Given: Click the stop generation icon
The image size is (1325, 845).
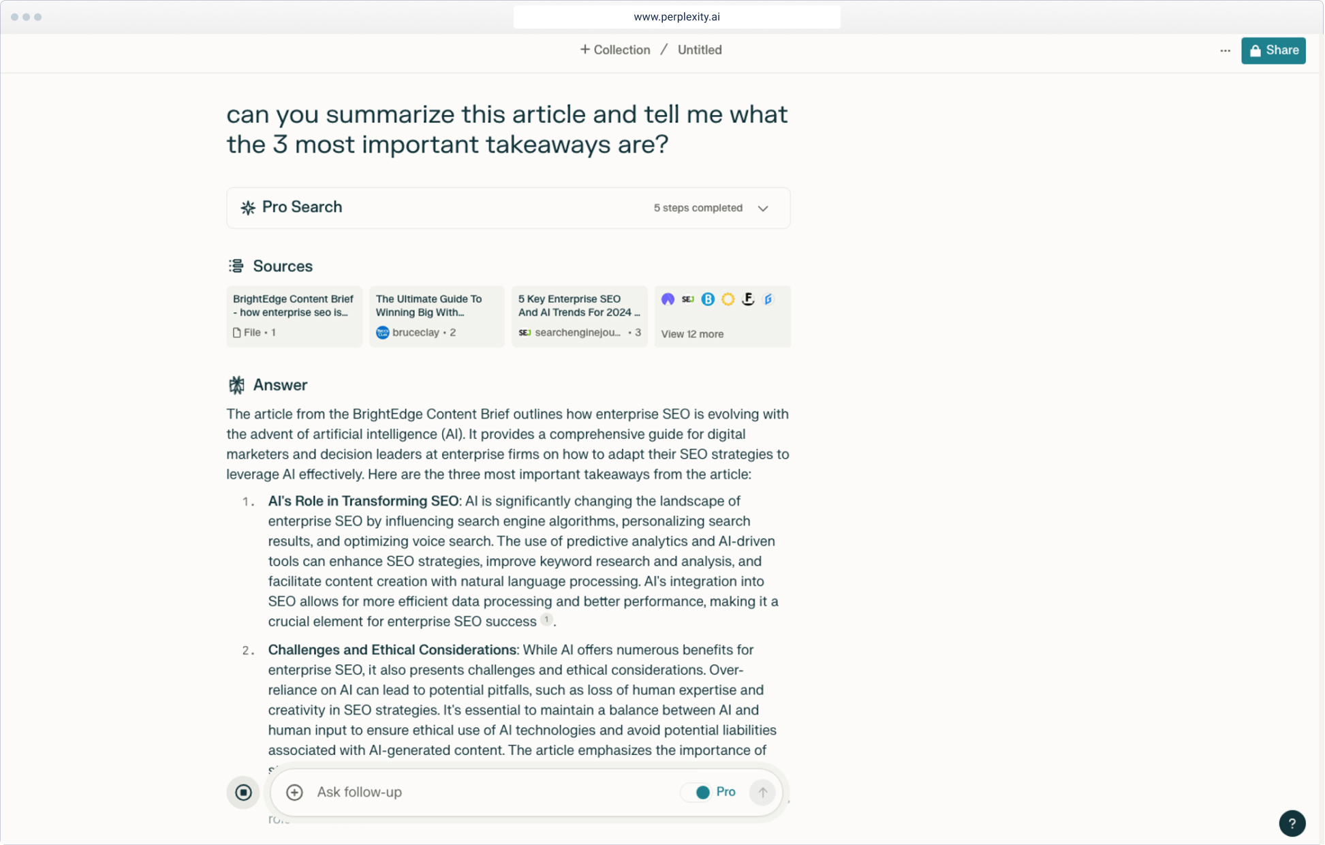Looking at the screenshot, I should pos(243,792).
